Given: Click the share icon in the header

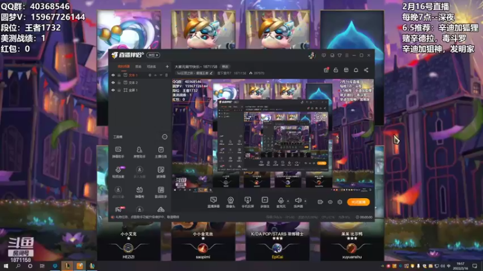Looking at the screenshot, I should 366,70.
